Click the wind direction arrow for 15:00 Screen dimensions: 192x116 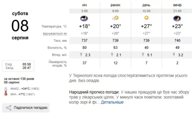click(143, 55)
